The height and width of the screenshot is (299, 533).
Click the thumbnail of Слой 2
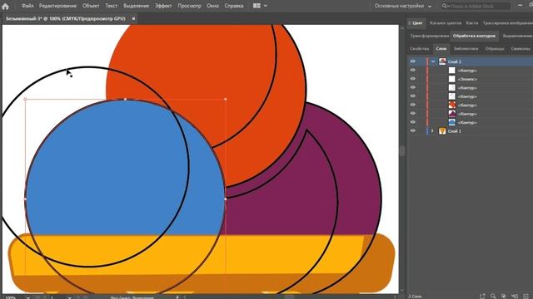coord(442,61)
